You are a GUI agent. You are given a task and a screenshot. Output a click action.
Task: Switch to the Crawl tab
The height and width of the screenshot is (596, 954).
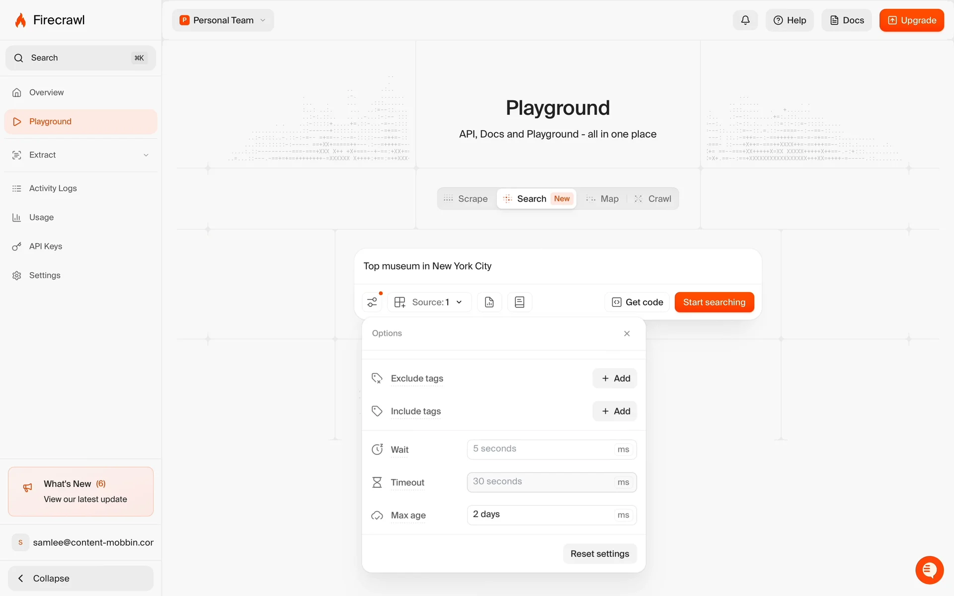tap(653, 199)
